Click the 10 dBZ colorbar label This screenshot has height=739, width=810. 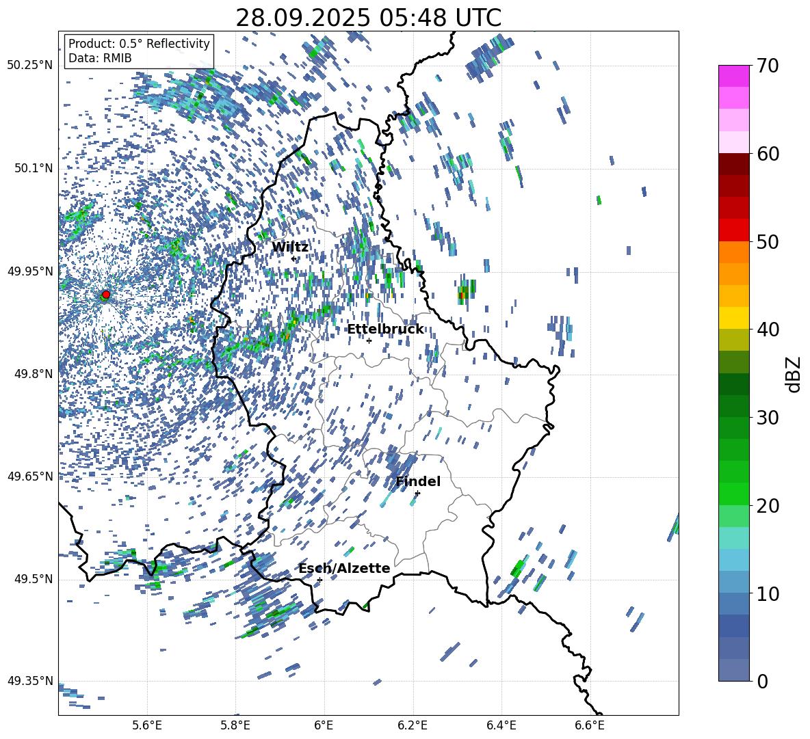tap(767, 594)
